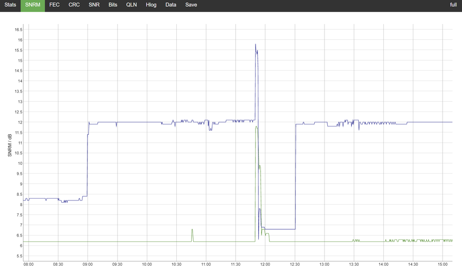Click the 08:00 x-axis time label
Image resolution: width=462 pixels, height=275 pixels.
coord(29,264)
